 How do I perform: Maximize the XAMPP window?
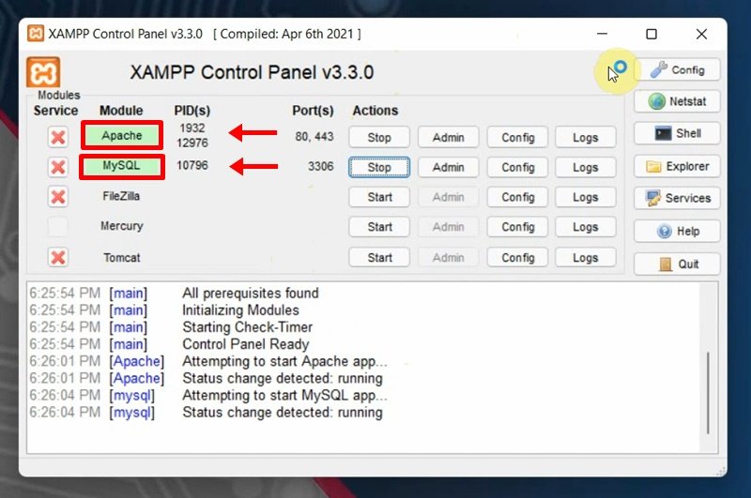(651, 34)
